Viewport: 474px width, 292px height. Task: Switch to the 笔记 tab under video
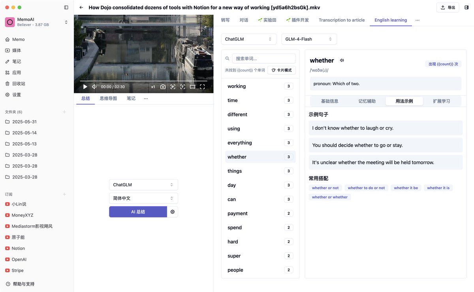pos(131,99)
